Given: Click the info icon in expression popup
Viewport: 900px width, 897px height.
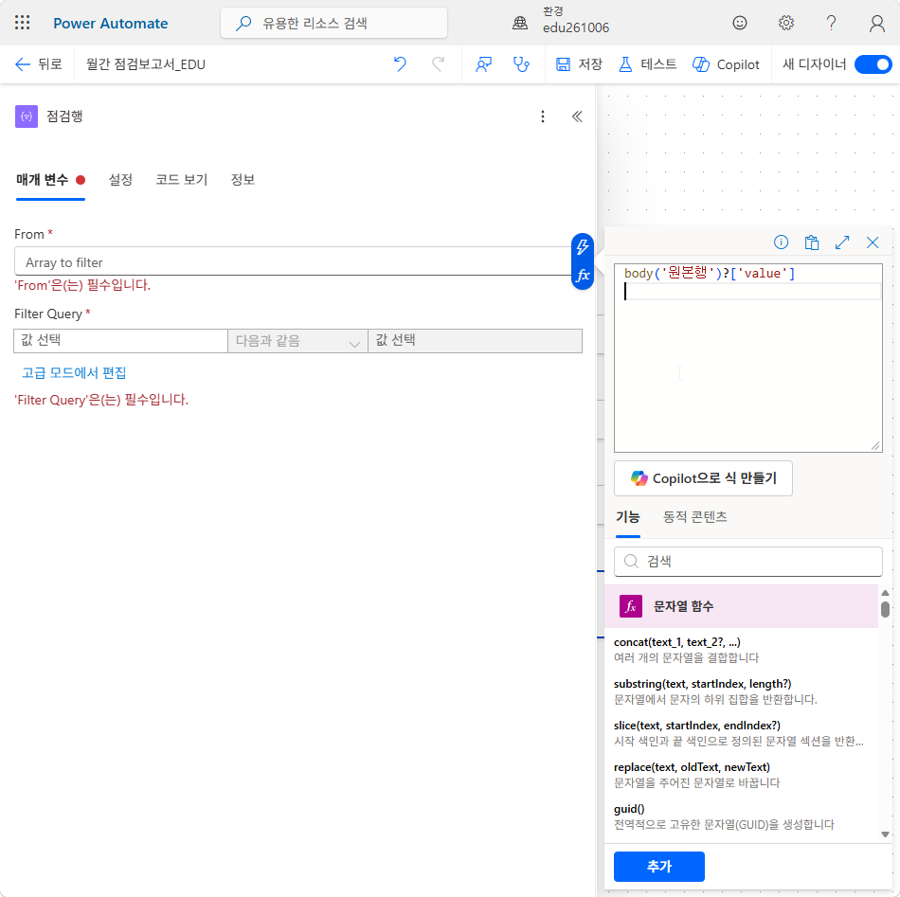Looking at the screenshot, I should point(782,242).
